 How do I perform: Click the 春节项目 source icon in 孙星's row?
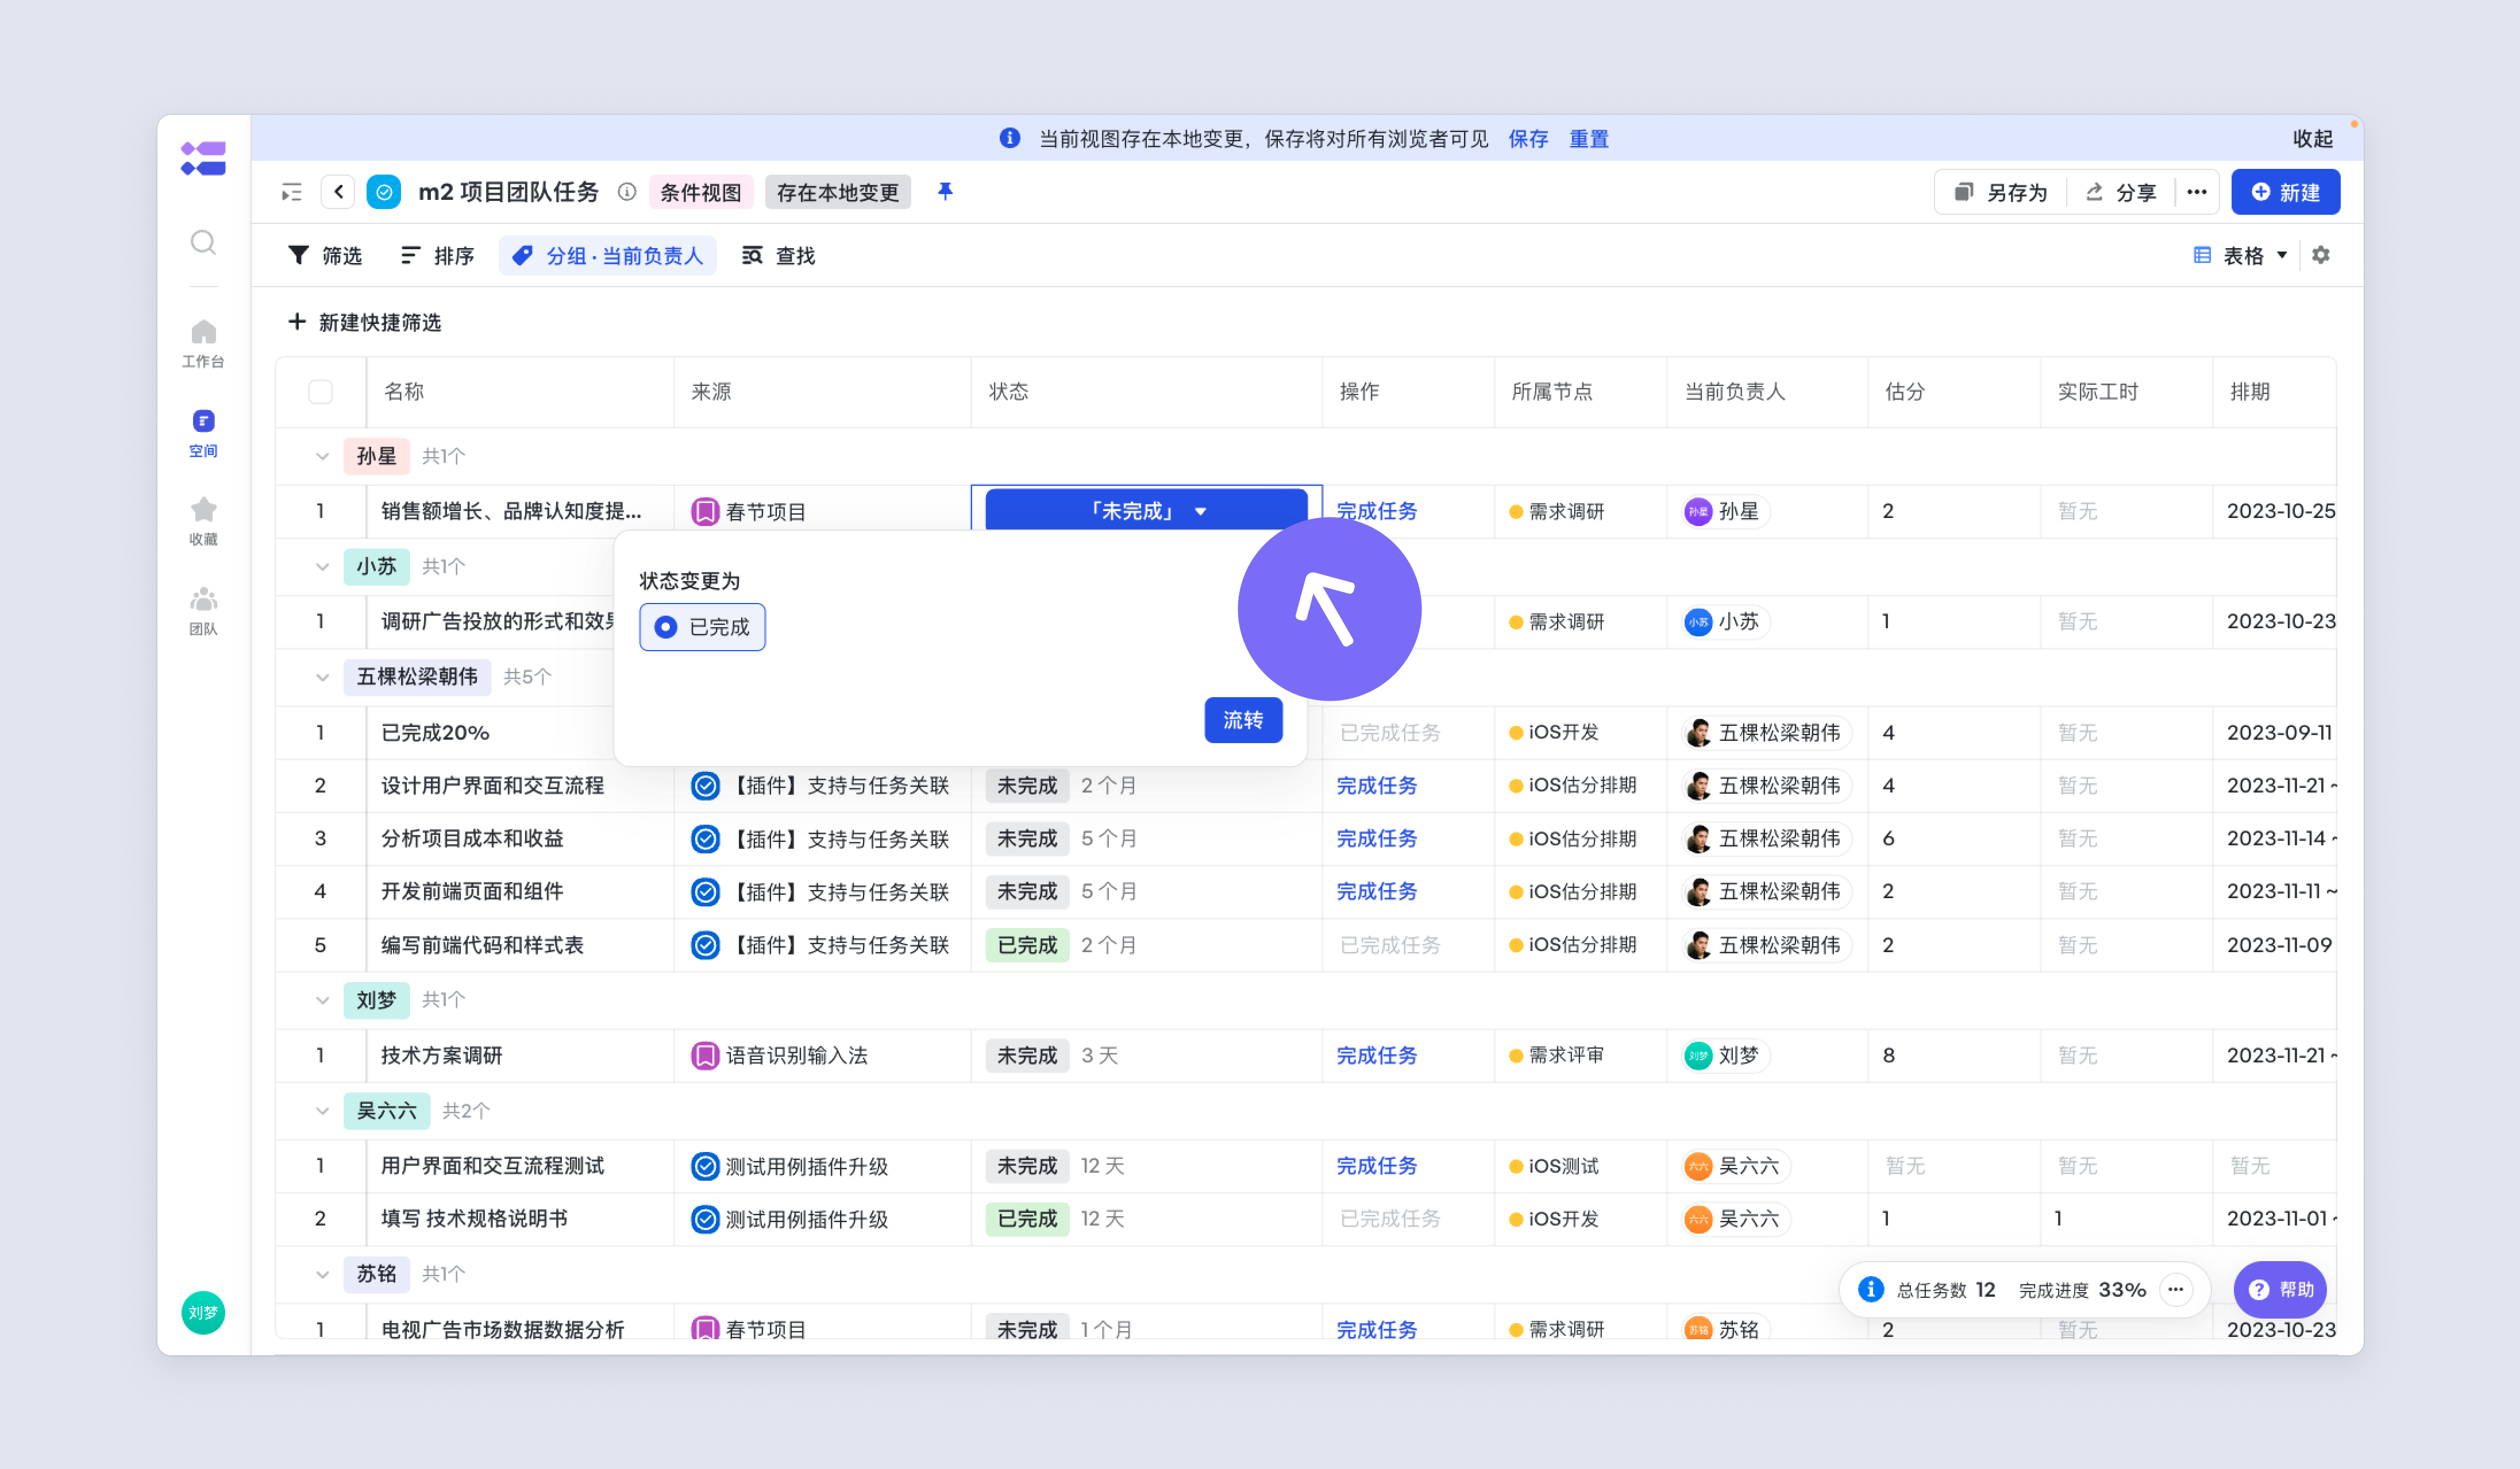coord(705,512)
